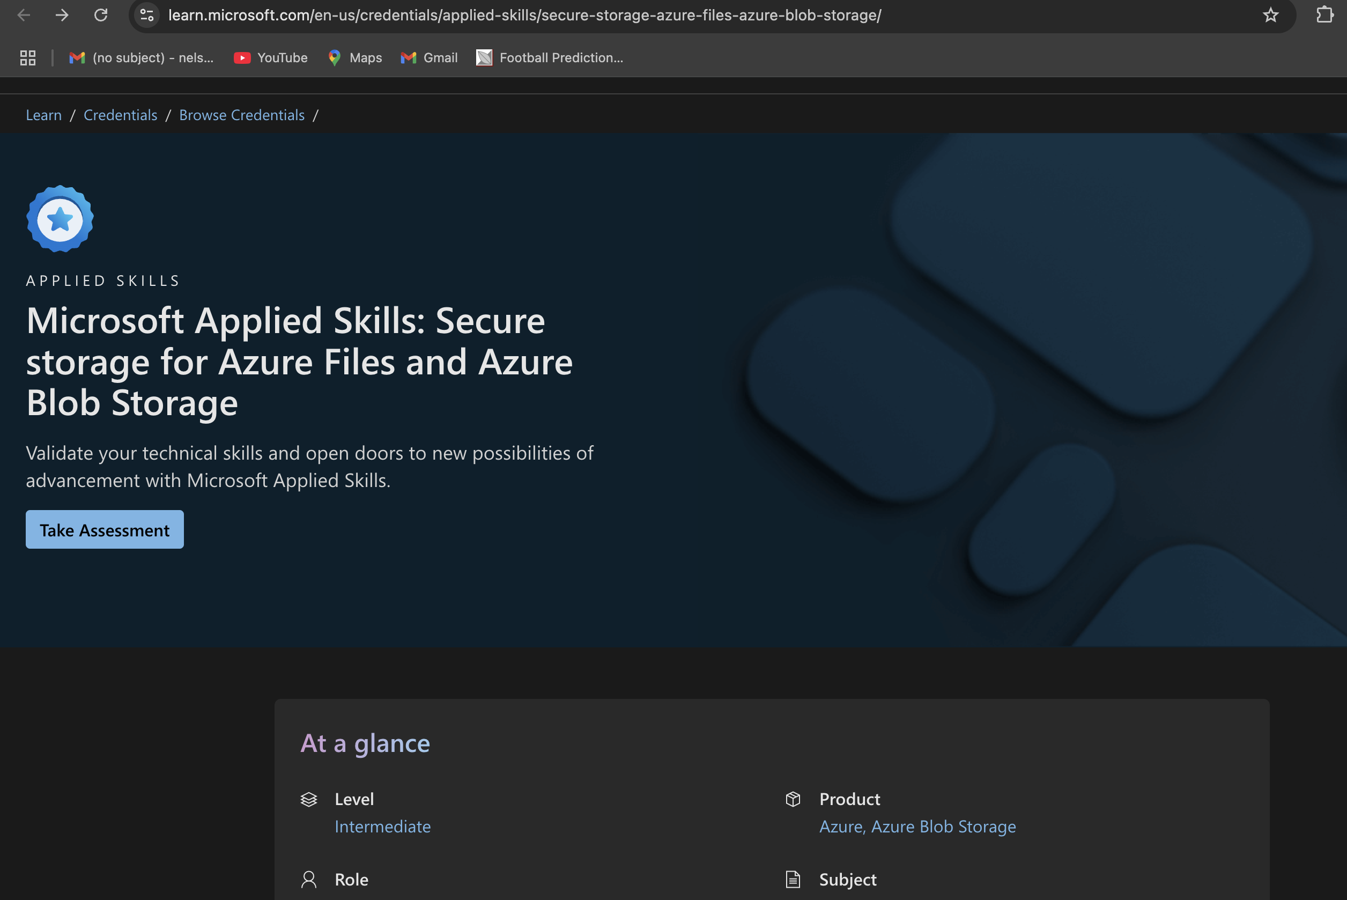Go to Browse Credentials in breadcrumb
Screen dimensions: 1347x900
tap(241, 115)
